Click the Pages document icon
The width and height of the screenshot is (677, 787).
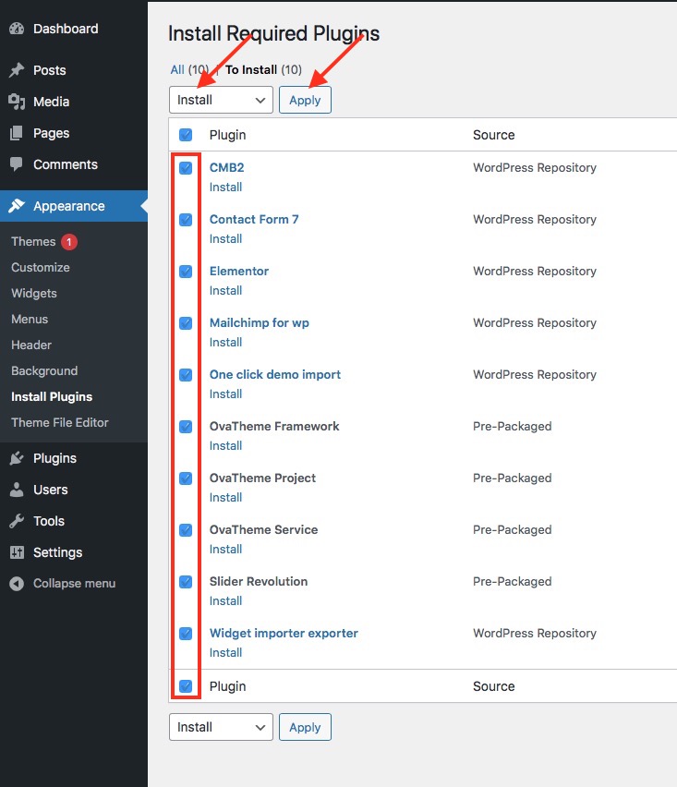pyautogui.click(x=17, y=133)
